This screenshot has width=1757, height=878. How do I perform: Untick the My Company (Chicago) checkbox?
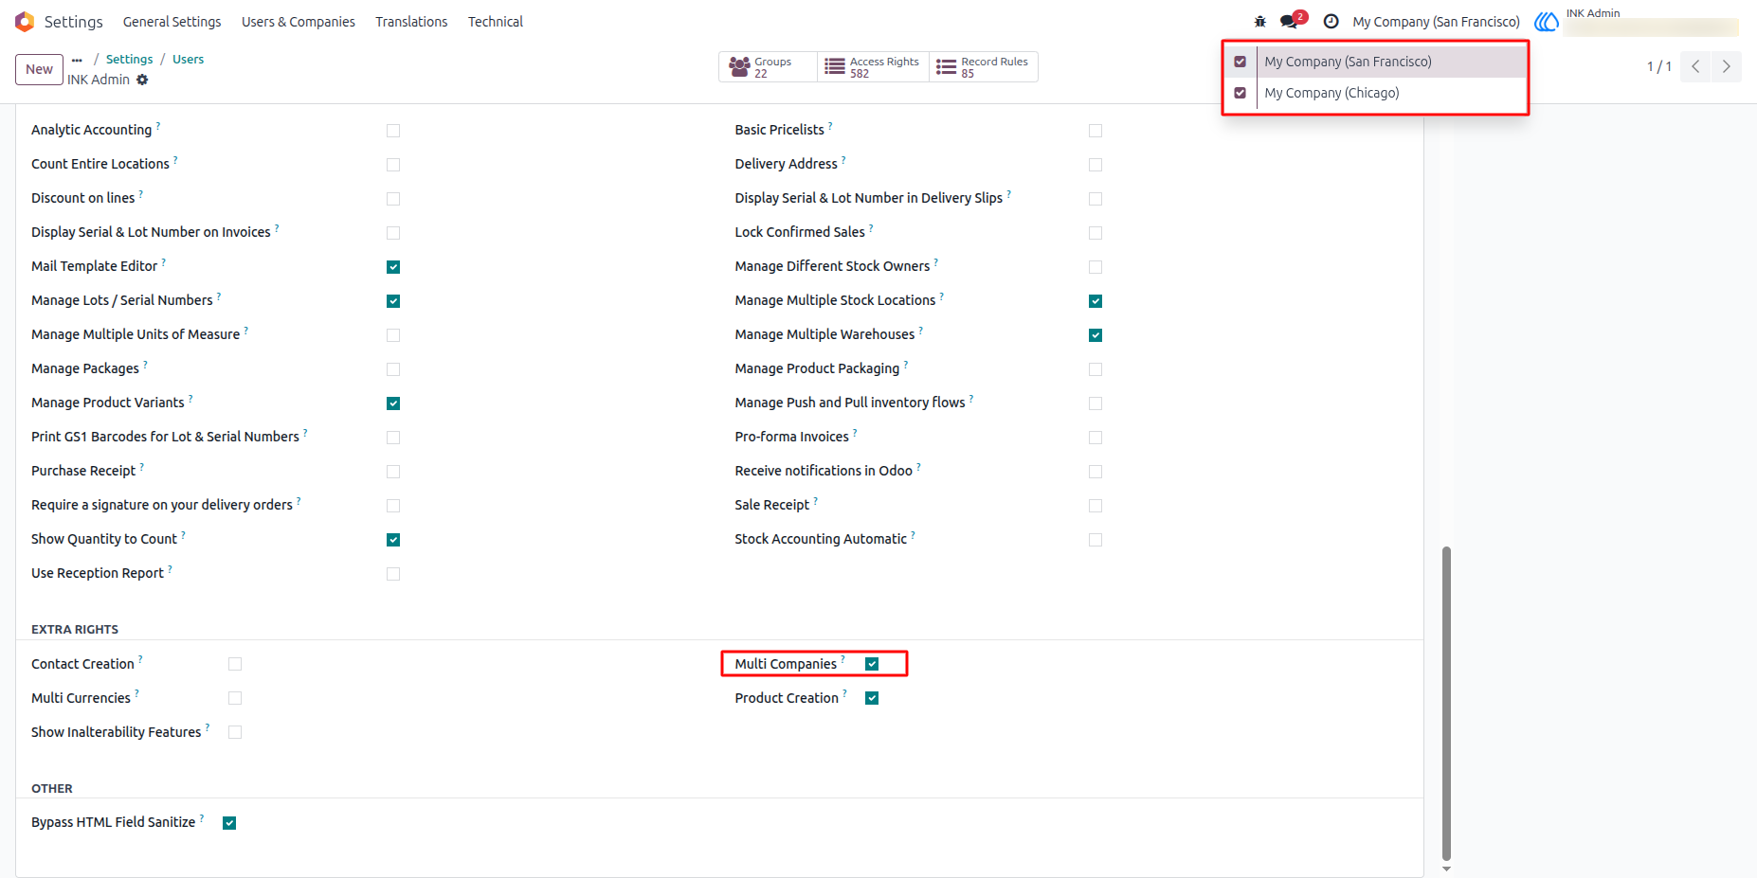coord(1240,93)
